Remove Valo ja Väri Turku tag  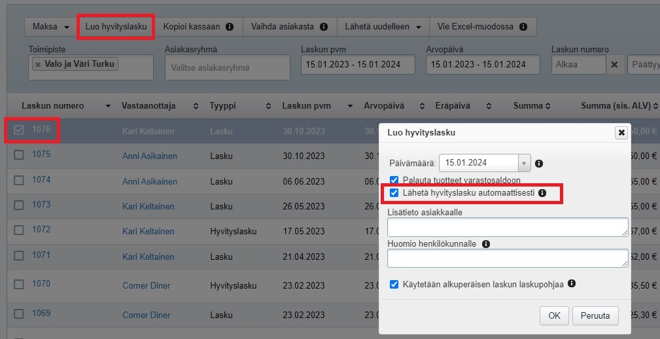click(38, 65)
